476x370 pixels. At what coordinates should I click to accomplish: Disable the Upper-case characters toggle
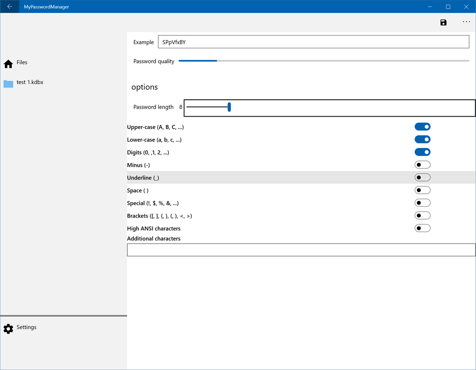pyautogui.click(x=422, y=126)
